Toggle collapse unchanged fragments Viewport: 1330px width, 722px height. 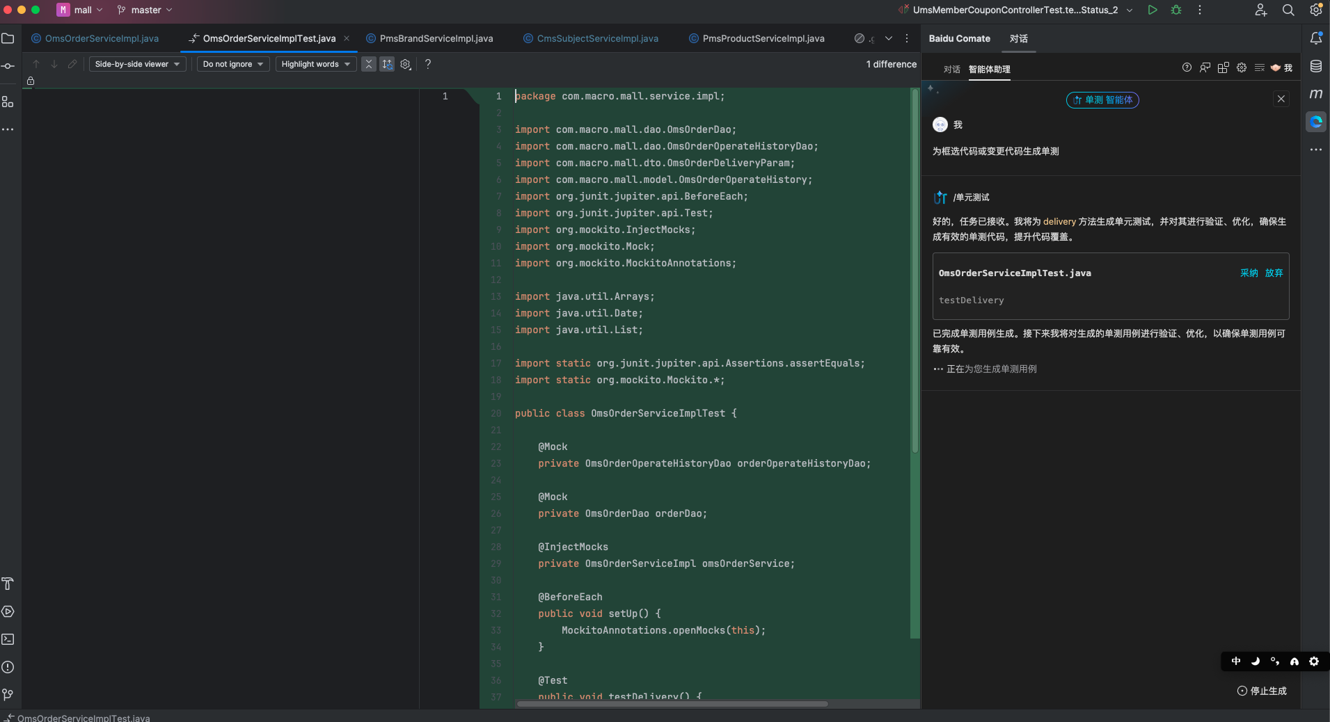(369, 64)
